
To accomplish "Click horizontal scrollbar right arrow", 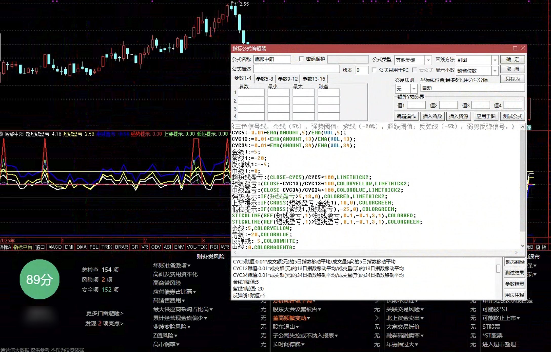I will [516, 252].
